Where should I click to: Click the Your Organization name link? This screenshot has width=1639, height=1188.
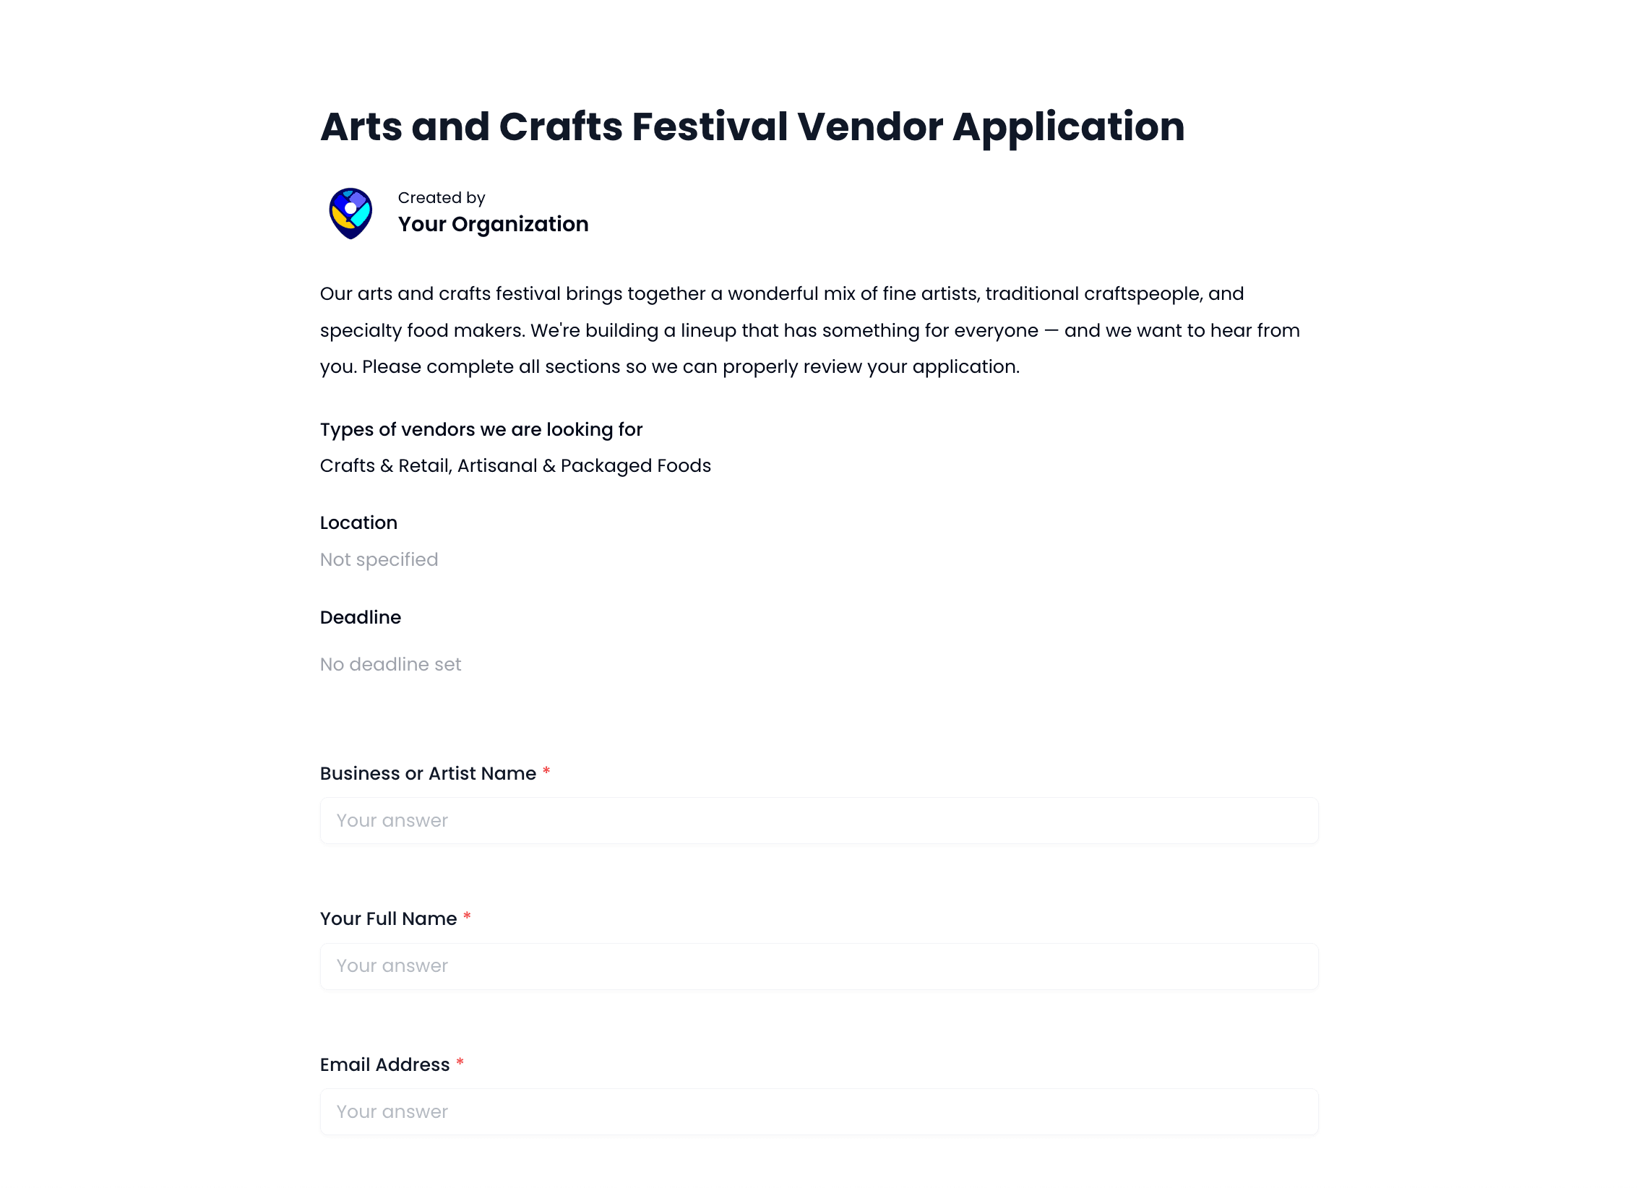coord(493,224)
